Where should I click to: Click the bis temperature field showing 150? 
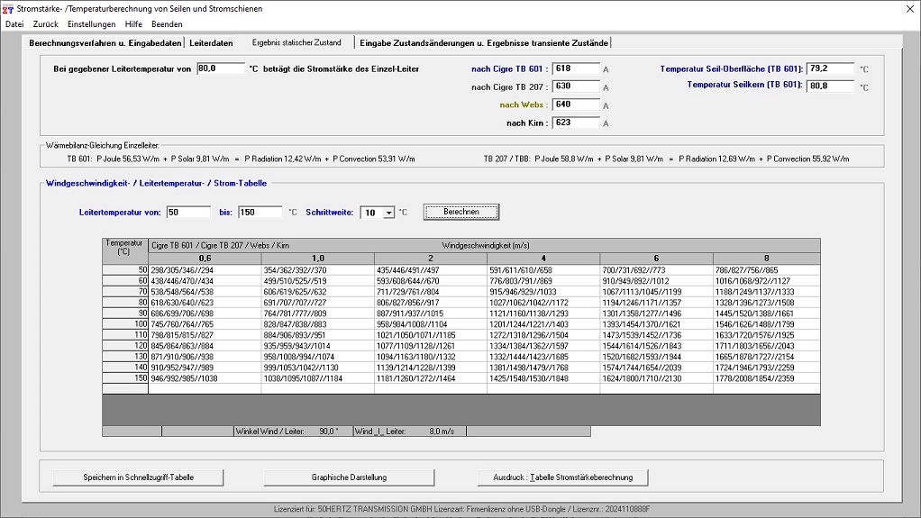pos(260,213)
